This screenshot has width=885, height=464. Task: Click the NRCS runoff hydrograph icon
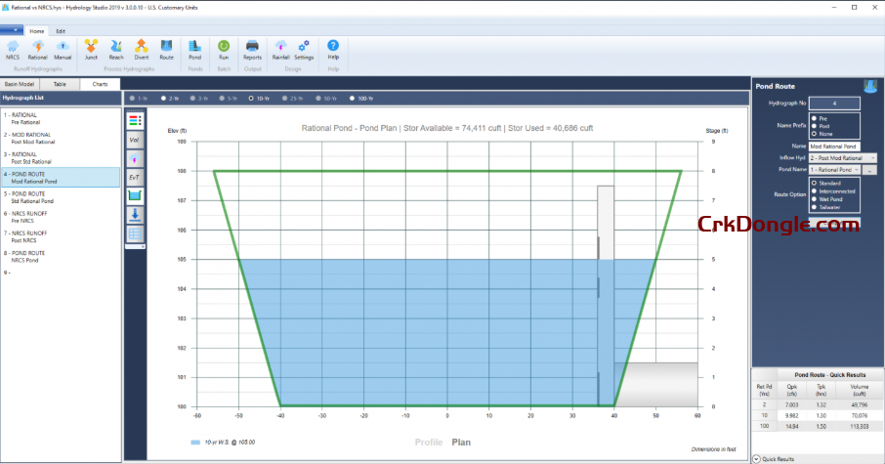click(13, 48)
